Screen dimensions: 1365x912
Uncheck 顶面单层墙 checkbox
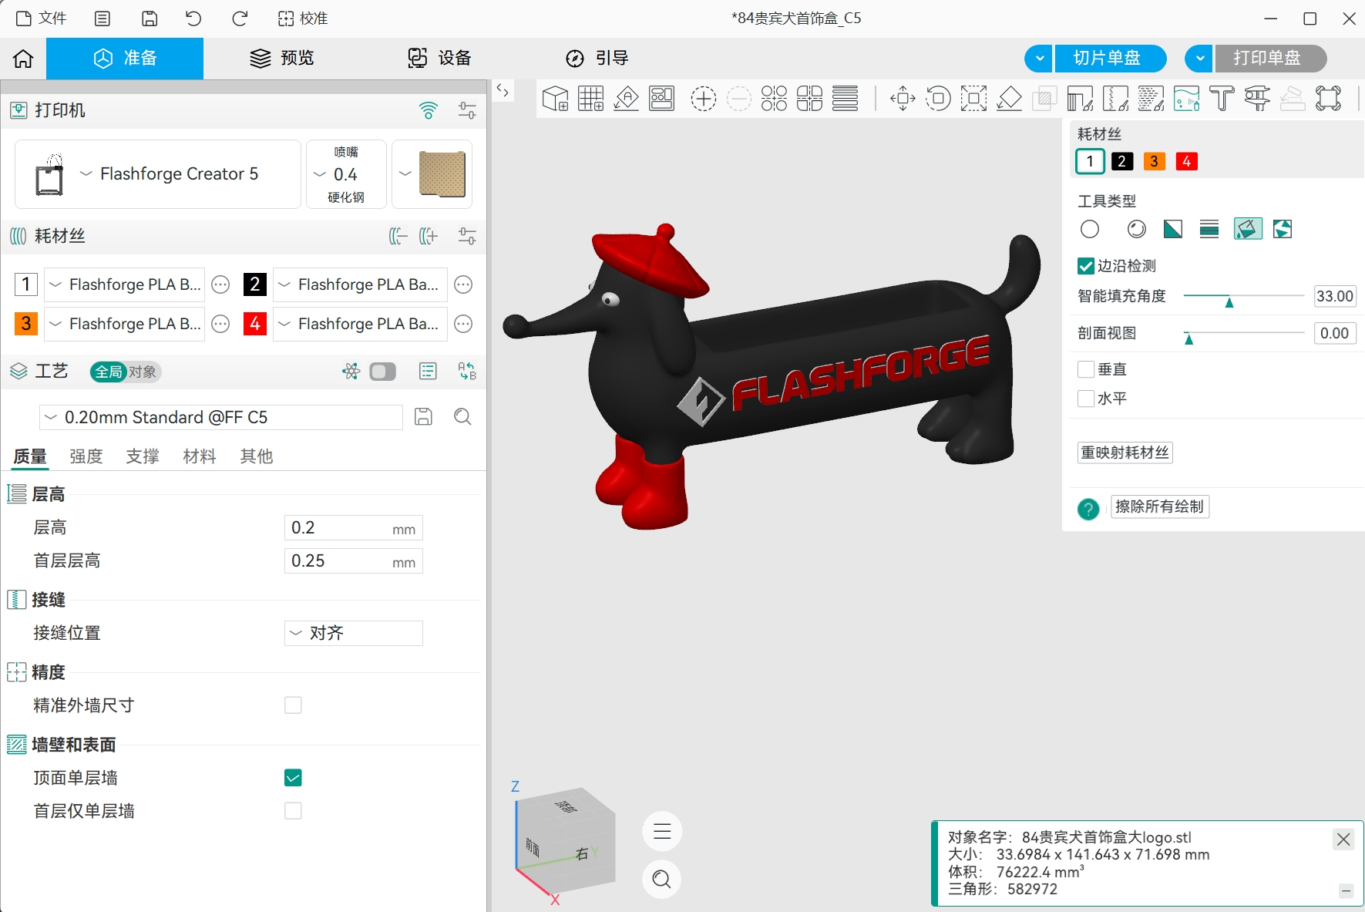(x=293, y=778)
